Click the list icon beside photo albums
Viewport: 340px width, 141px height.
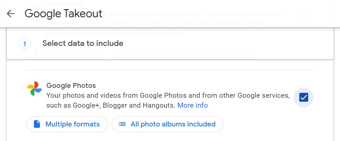(x=122, y=124)
